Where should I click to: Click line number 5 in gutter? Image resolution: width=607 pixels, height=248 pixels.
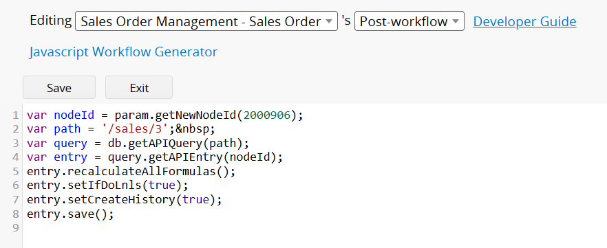pos(15,171)
